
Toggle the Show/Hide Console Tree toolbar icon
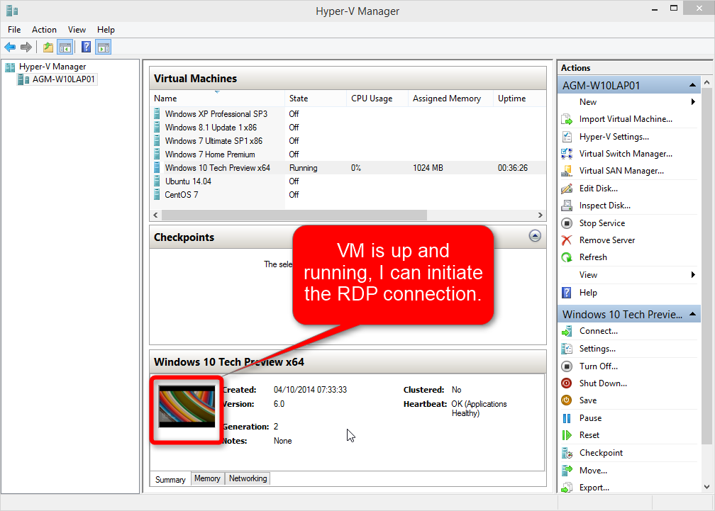click(65, 47)
